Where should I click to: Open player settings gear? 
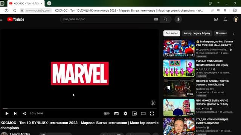click(125, 113)
